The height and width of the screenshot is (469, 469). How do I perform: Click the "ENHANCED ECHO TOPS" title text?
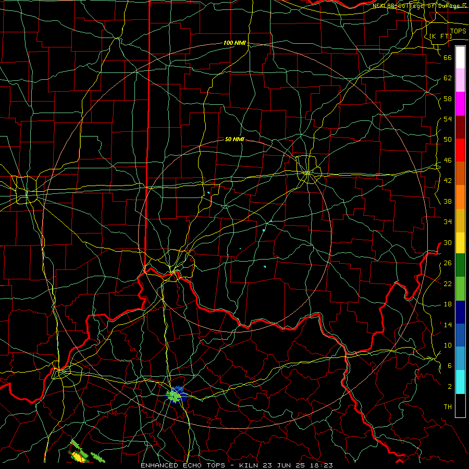click(x=182, y=465)
